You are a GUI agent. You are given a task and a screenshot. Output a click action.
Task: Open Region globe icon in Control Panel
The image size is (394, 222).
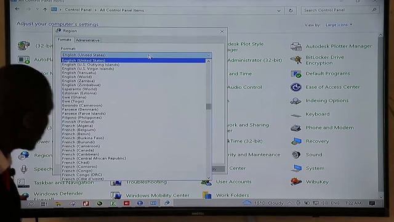coord(24,155)
